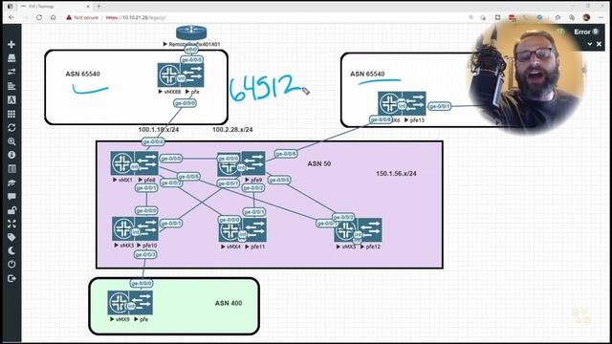
Task: Click the browser home button
Action: tap(54, 17)
